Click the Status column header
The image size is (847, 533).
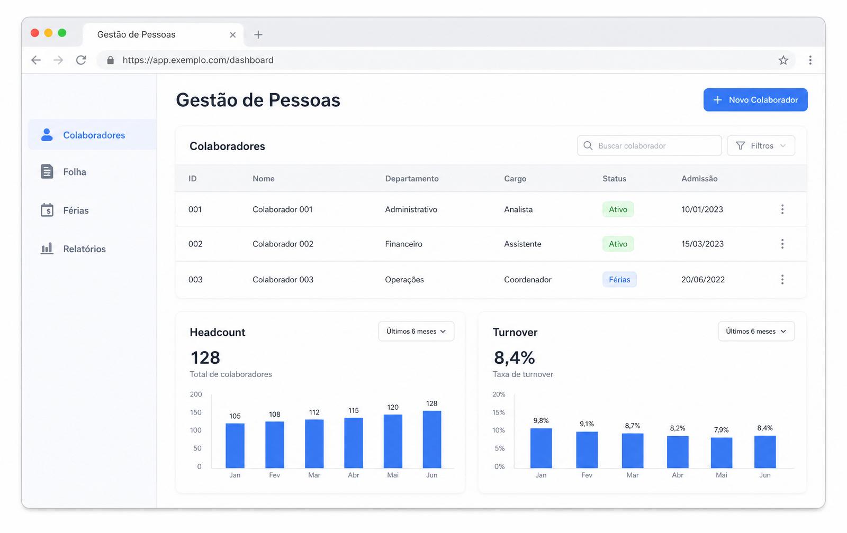[614, 179]
